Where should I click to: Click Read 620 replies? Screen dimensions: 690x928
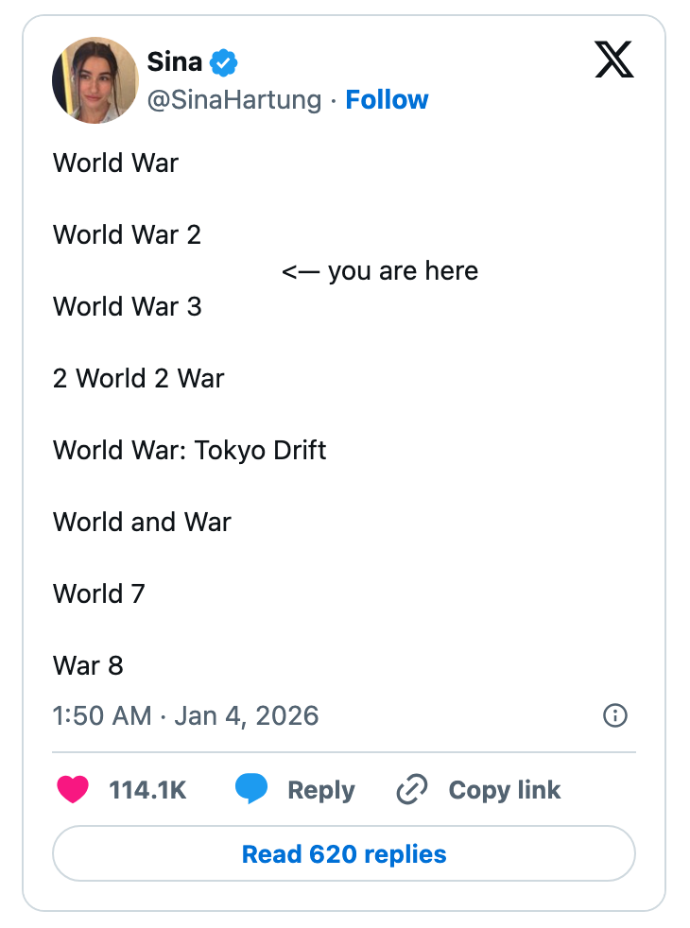pyautogui.click(x=344, y=853)
